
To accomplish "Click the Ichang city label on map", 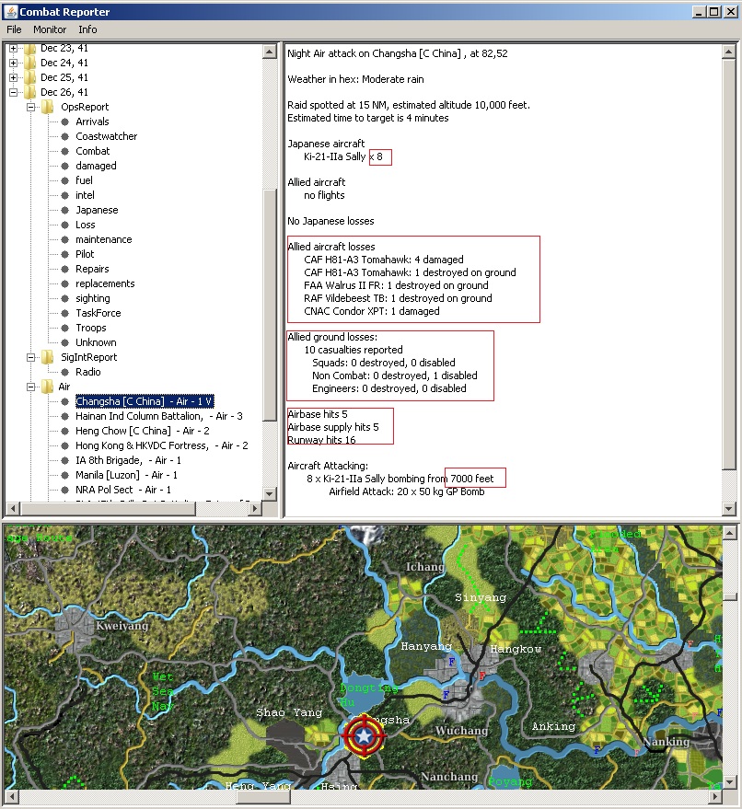I will [x=424, y=567].
